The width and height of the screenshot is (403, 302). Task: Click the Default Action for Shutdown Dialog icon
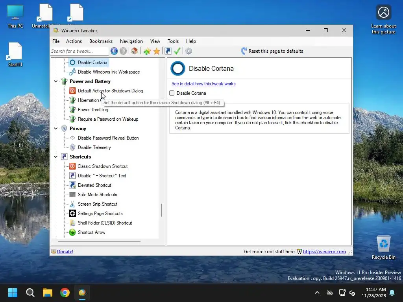pos(72,91)
